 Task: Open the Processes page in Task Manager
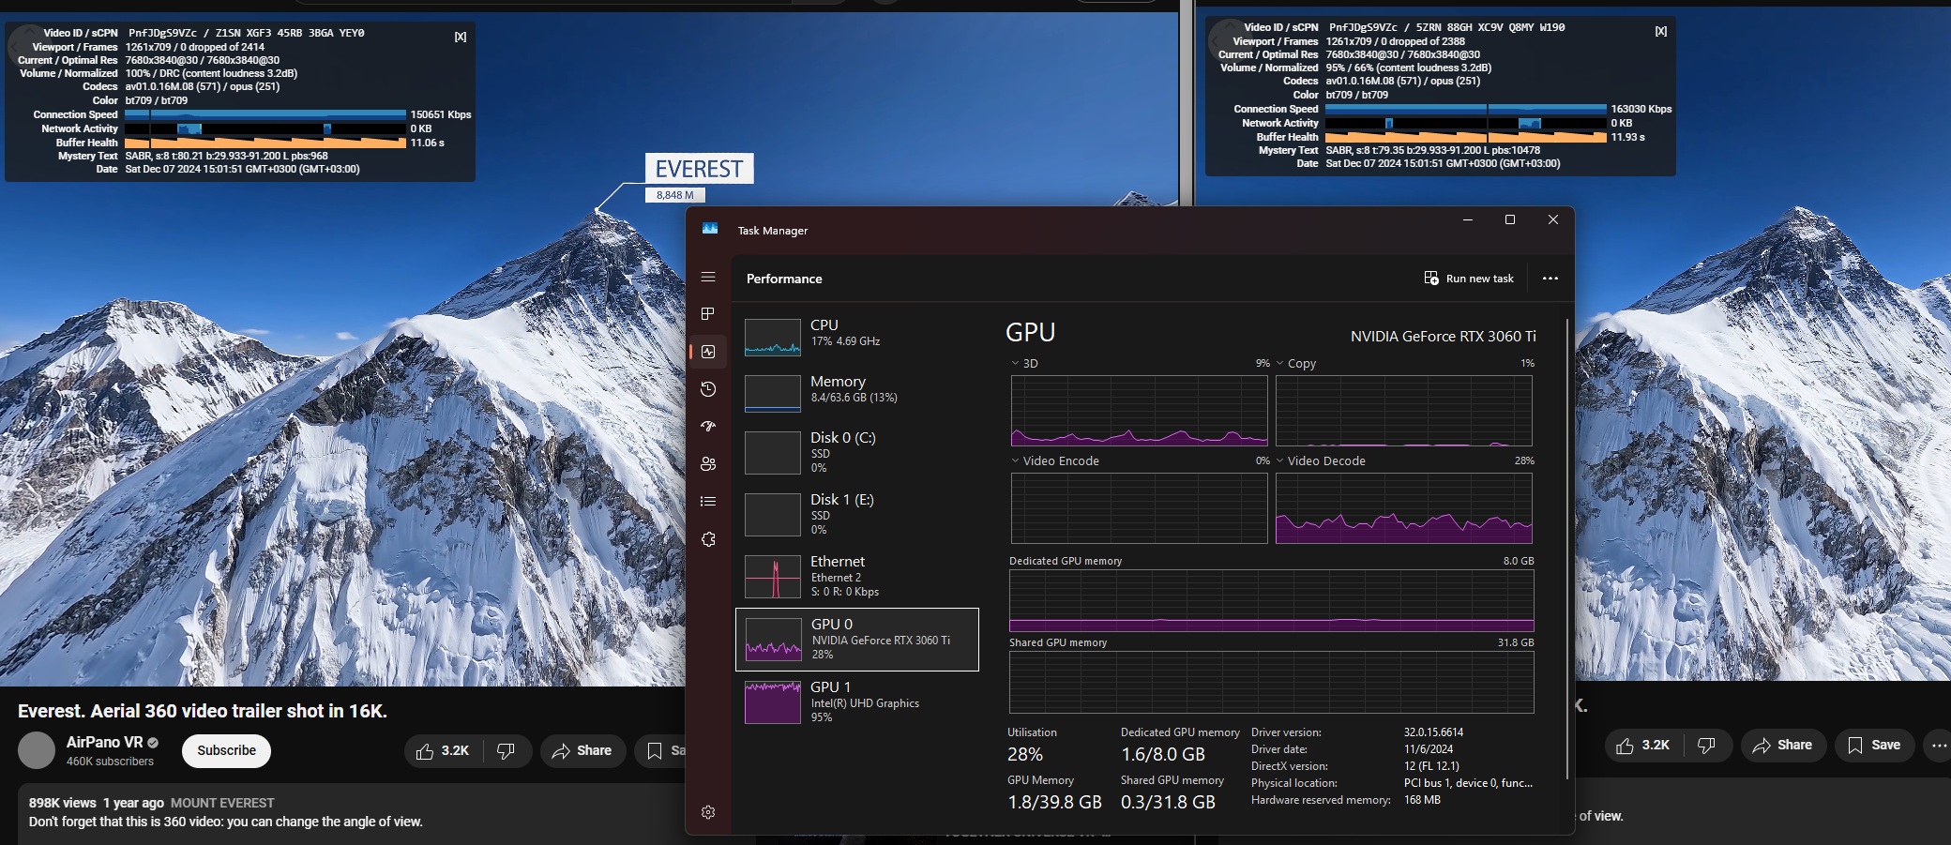tap(708, 314)
